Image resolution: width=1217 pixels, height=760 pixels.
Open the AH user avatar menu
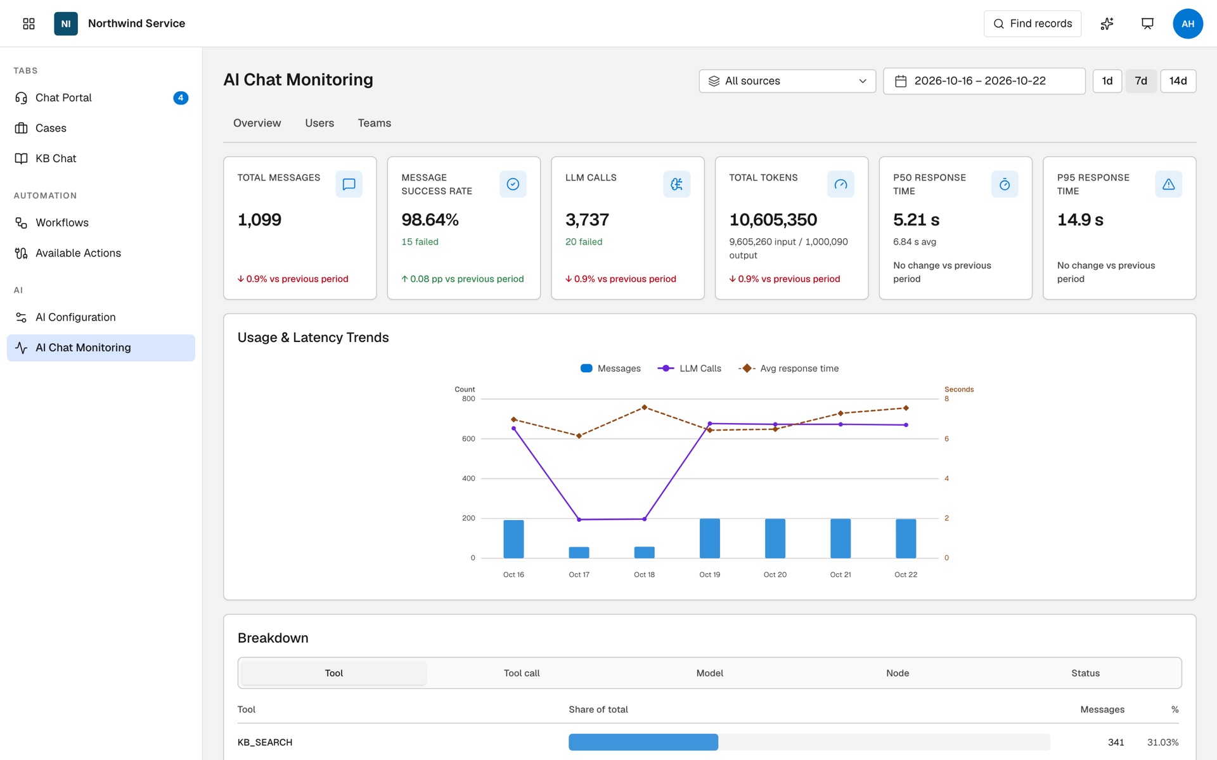1188,23
